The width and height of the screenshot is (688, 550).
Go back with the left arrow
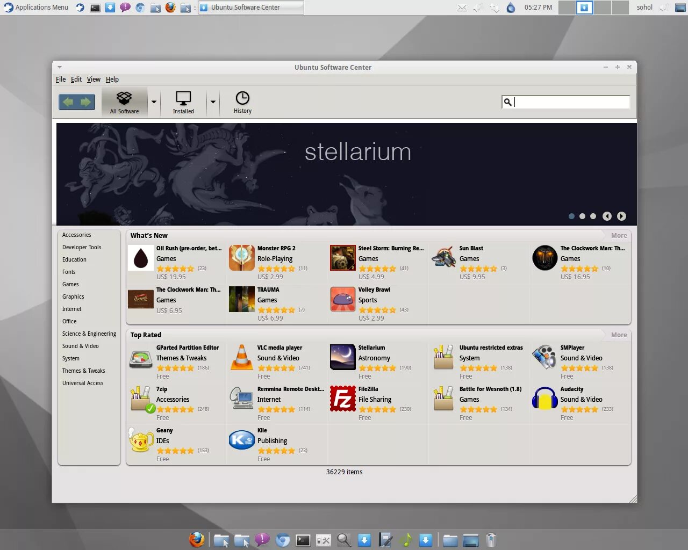68,102
